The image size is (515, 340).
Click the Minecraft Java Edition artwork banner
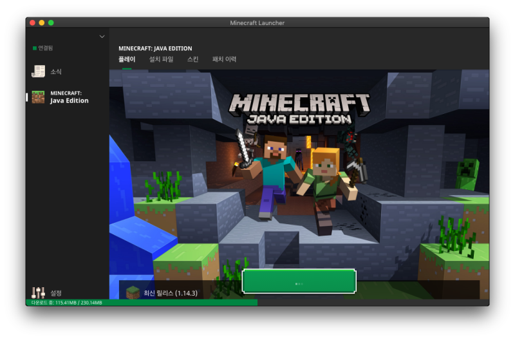point(299,184)
